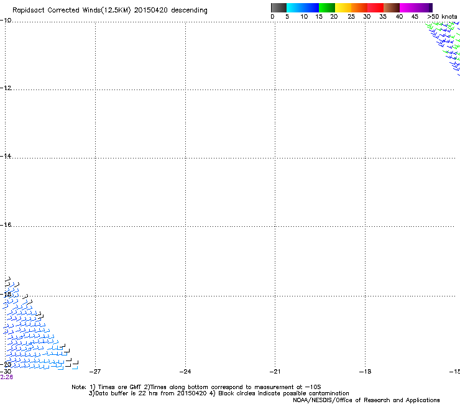Click the '-16' latitude label
This screenshot has height=404, width=460.
(x=6, y=225)
